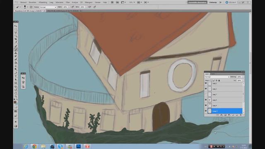This screenshot has height=149, width=265.
Task: Open the Screen Mode dropdown
Action: [146, 2]
